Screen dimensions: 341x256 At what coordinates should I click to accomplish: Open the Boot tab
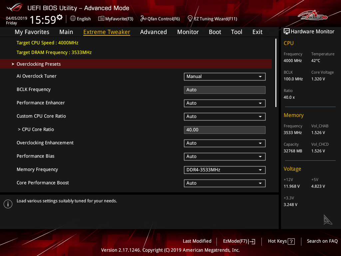click(215, 32)
